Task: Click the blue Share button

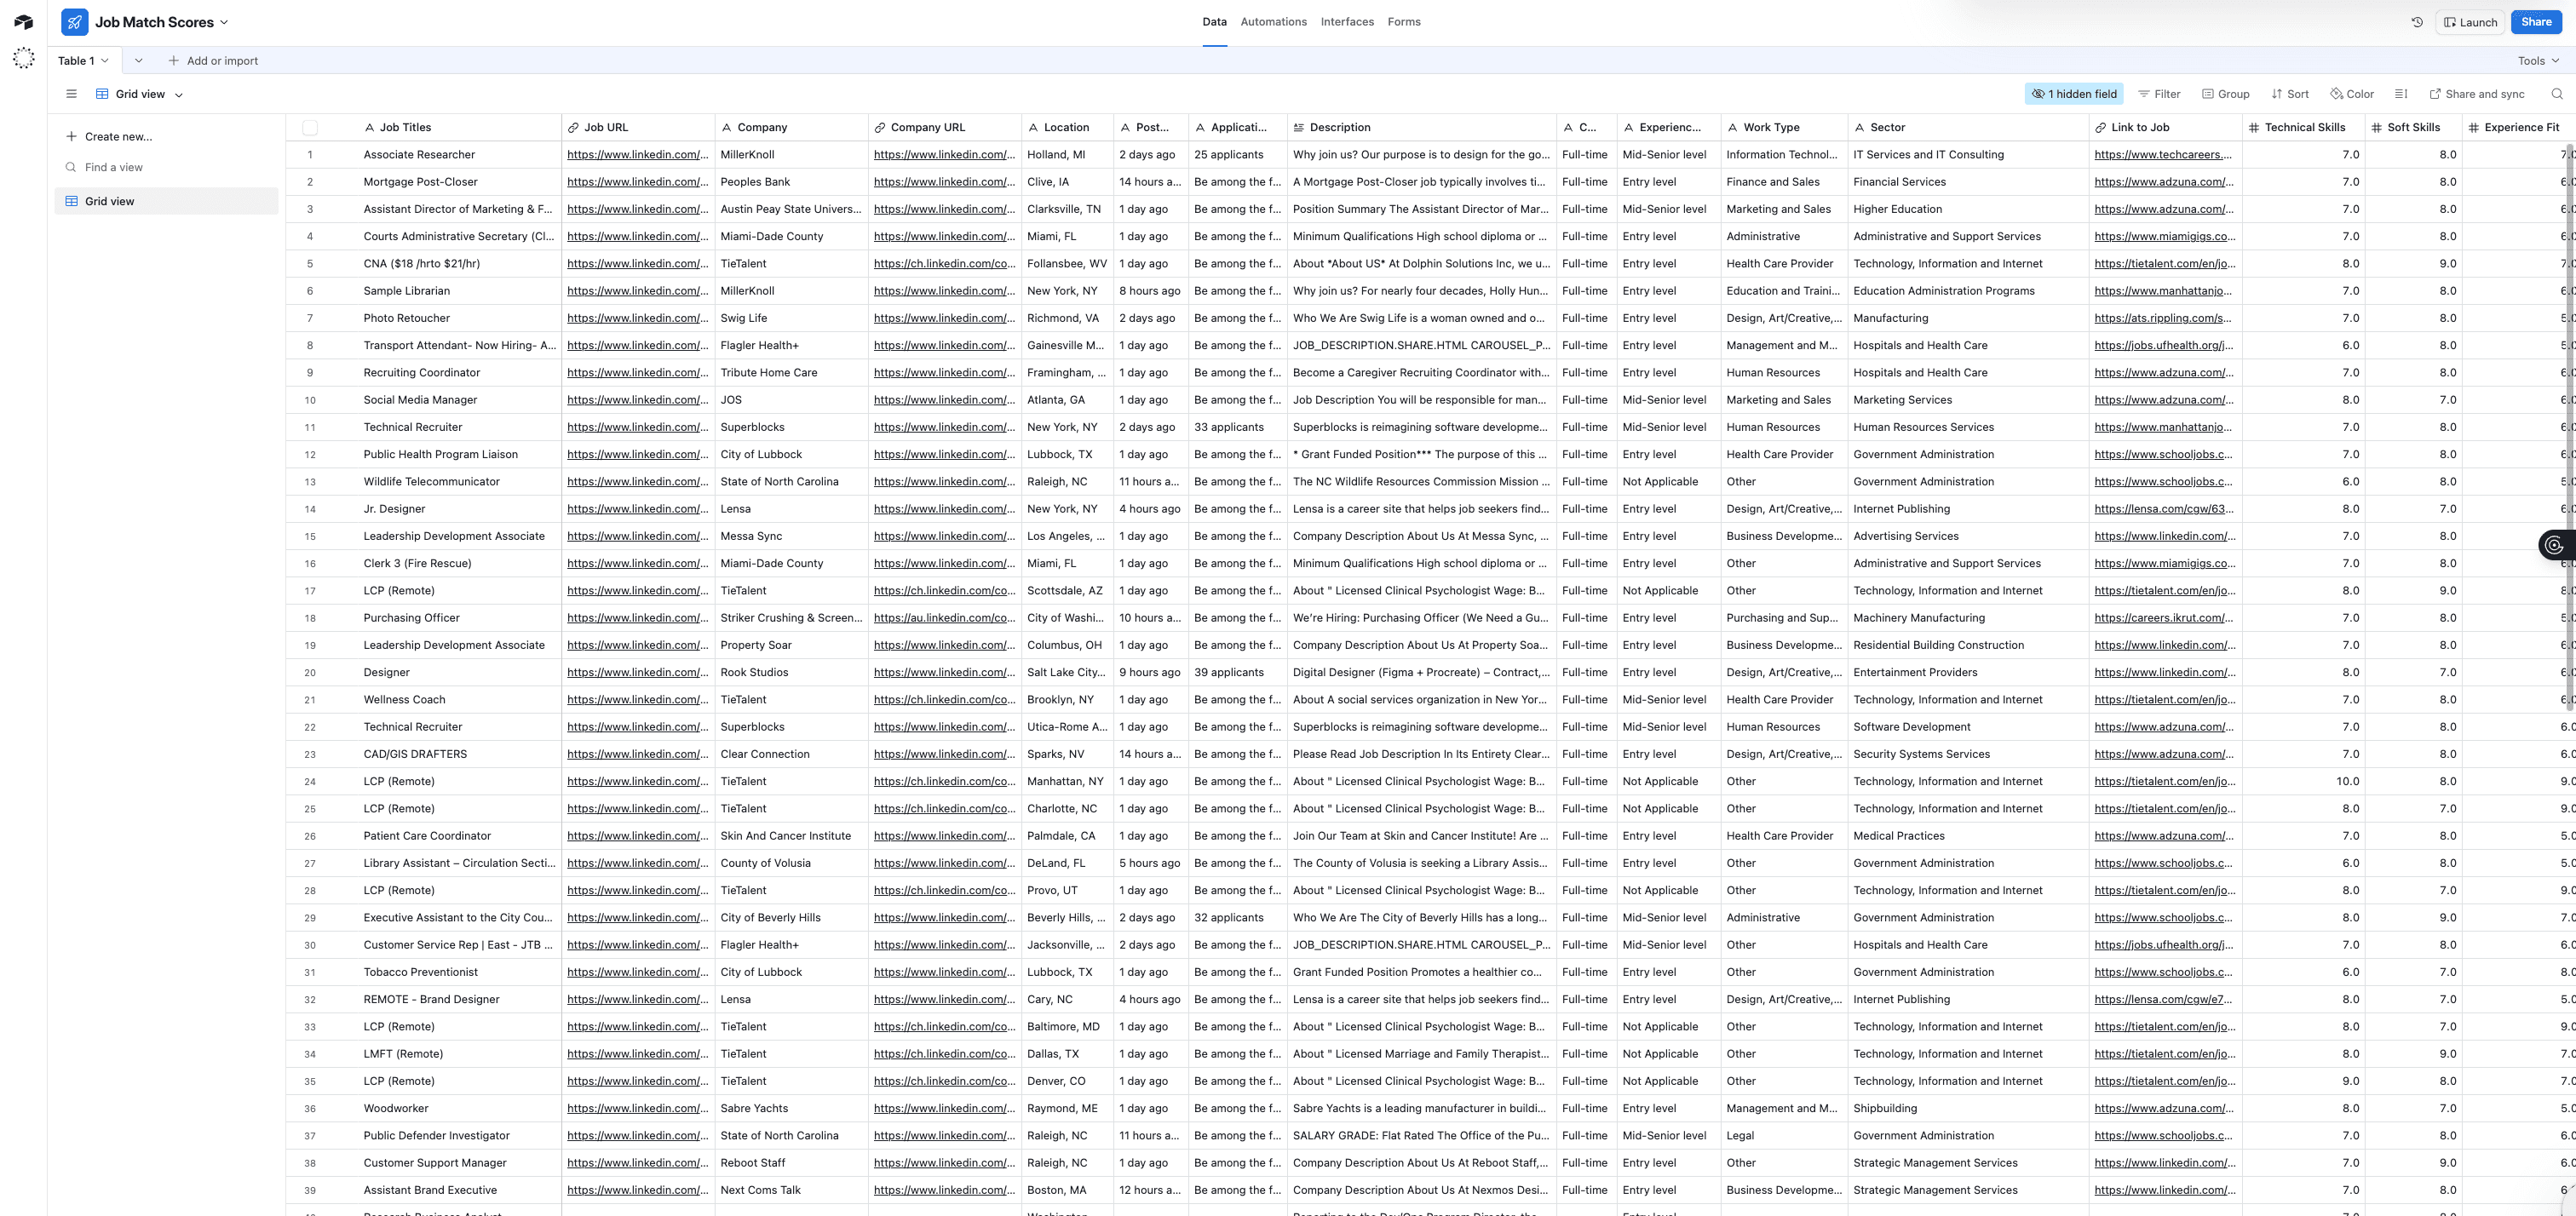Action: [x=2536, y=22]
